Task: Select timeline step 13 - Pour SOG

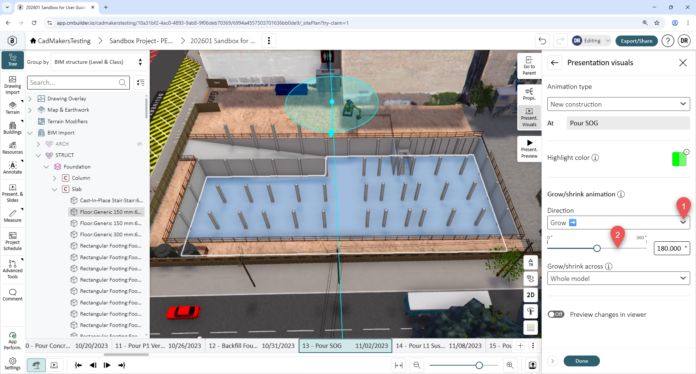Action: click(x=345, y=346)
